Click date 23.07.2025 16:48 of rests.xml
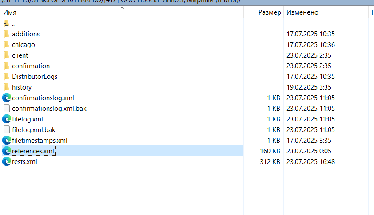 pos(311,162)
